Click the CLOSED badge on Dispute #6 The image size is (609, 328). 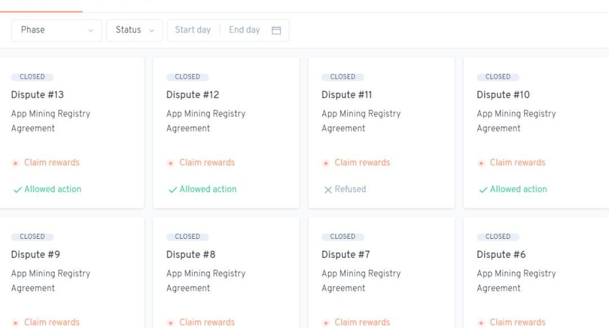click(x=498, y=237)
